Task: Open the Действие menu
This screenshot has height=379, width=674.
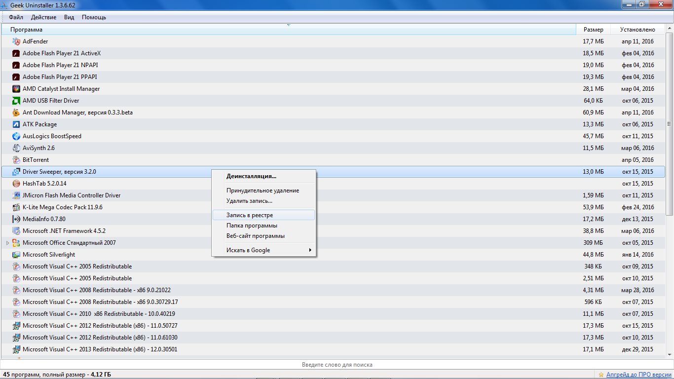Action: click(x=43, y=17)
